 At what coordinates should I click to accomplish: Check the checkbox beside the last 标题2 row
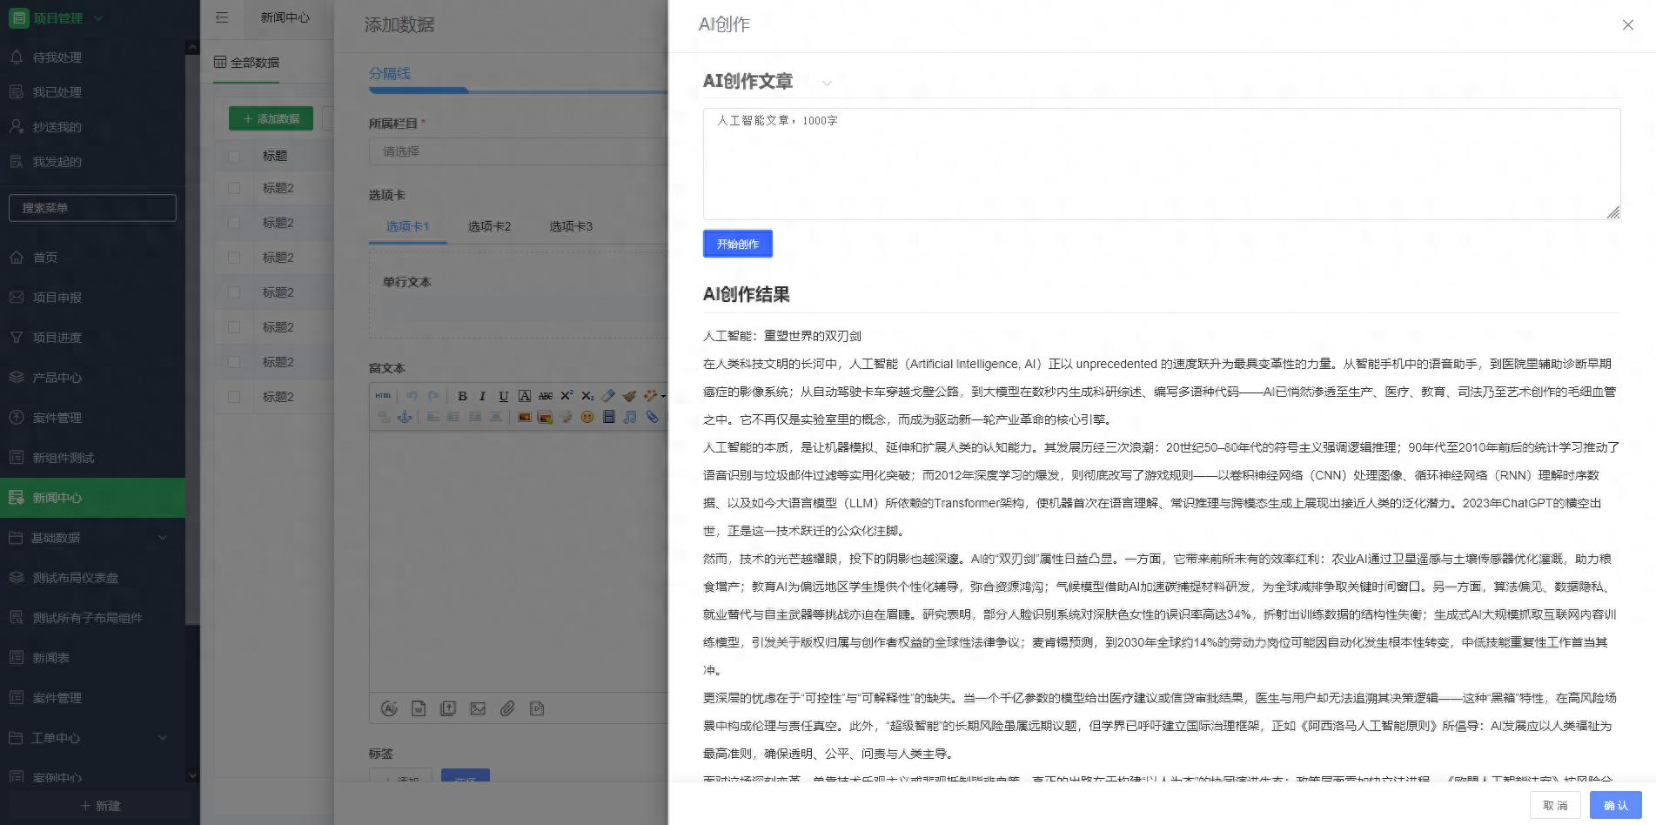pyautogui.click(x=234, y=397)
